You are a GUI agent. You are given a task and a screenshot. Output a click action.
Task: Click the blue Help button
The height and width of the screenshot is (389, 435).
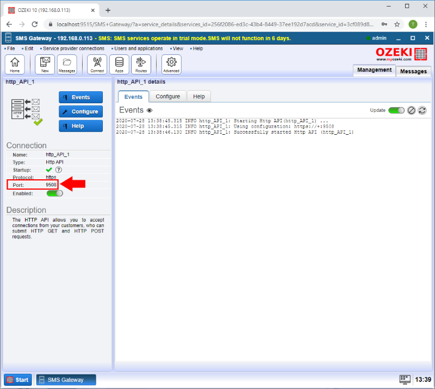tap(80, 126)
